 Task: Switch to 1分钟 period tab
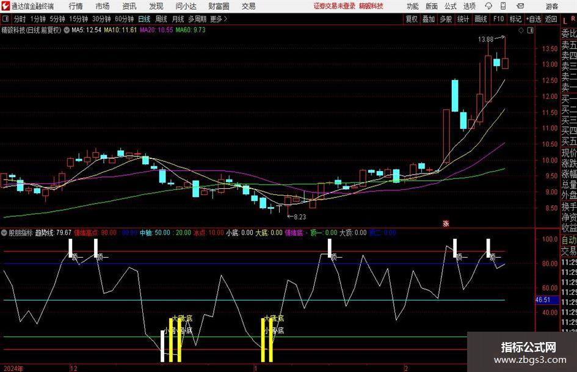(x=38, y=19)
